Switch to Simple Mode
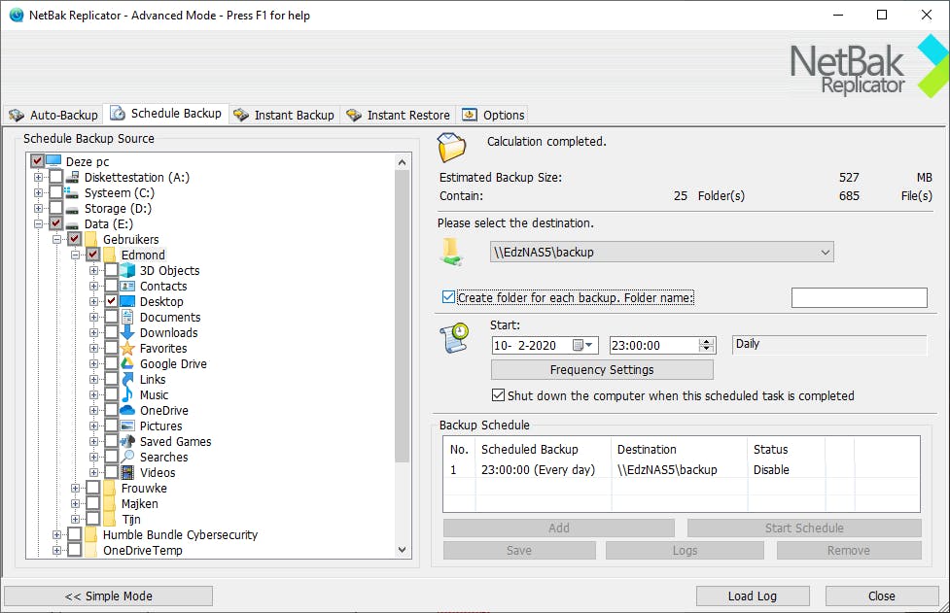Viewport: 950px width, 613px height. click(x=109, y=596)
